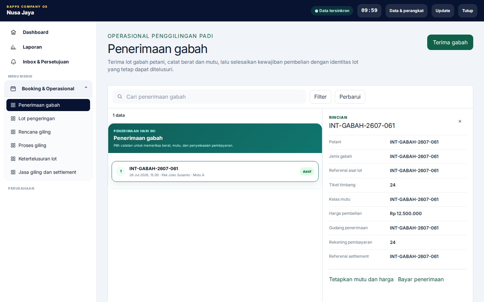Click the Tiket timbang value 24
Viewport: 484px width, 302px height.
(393, 185)
